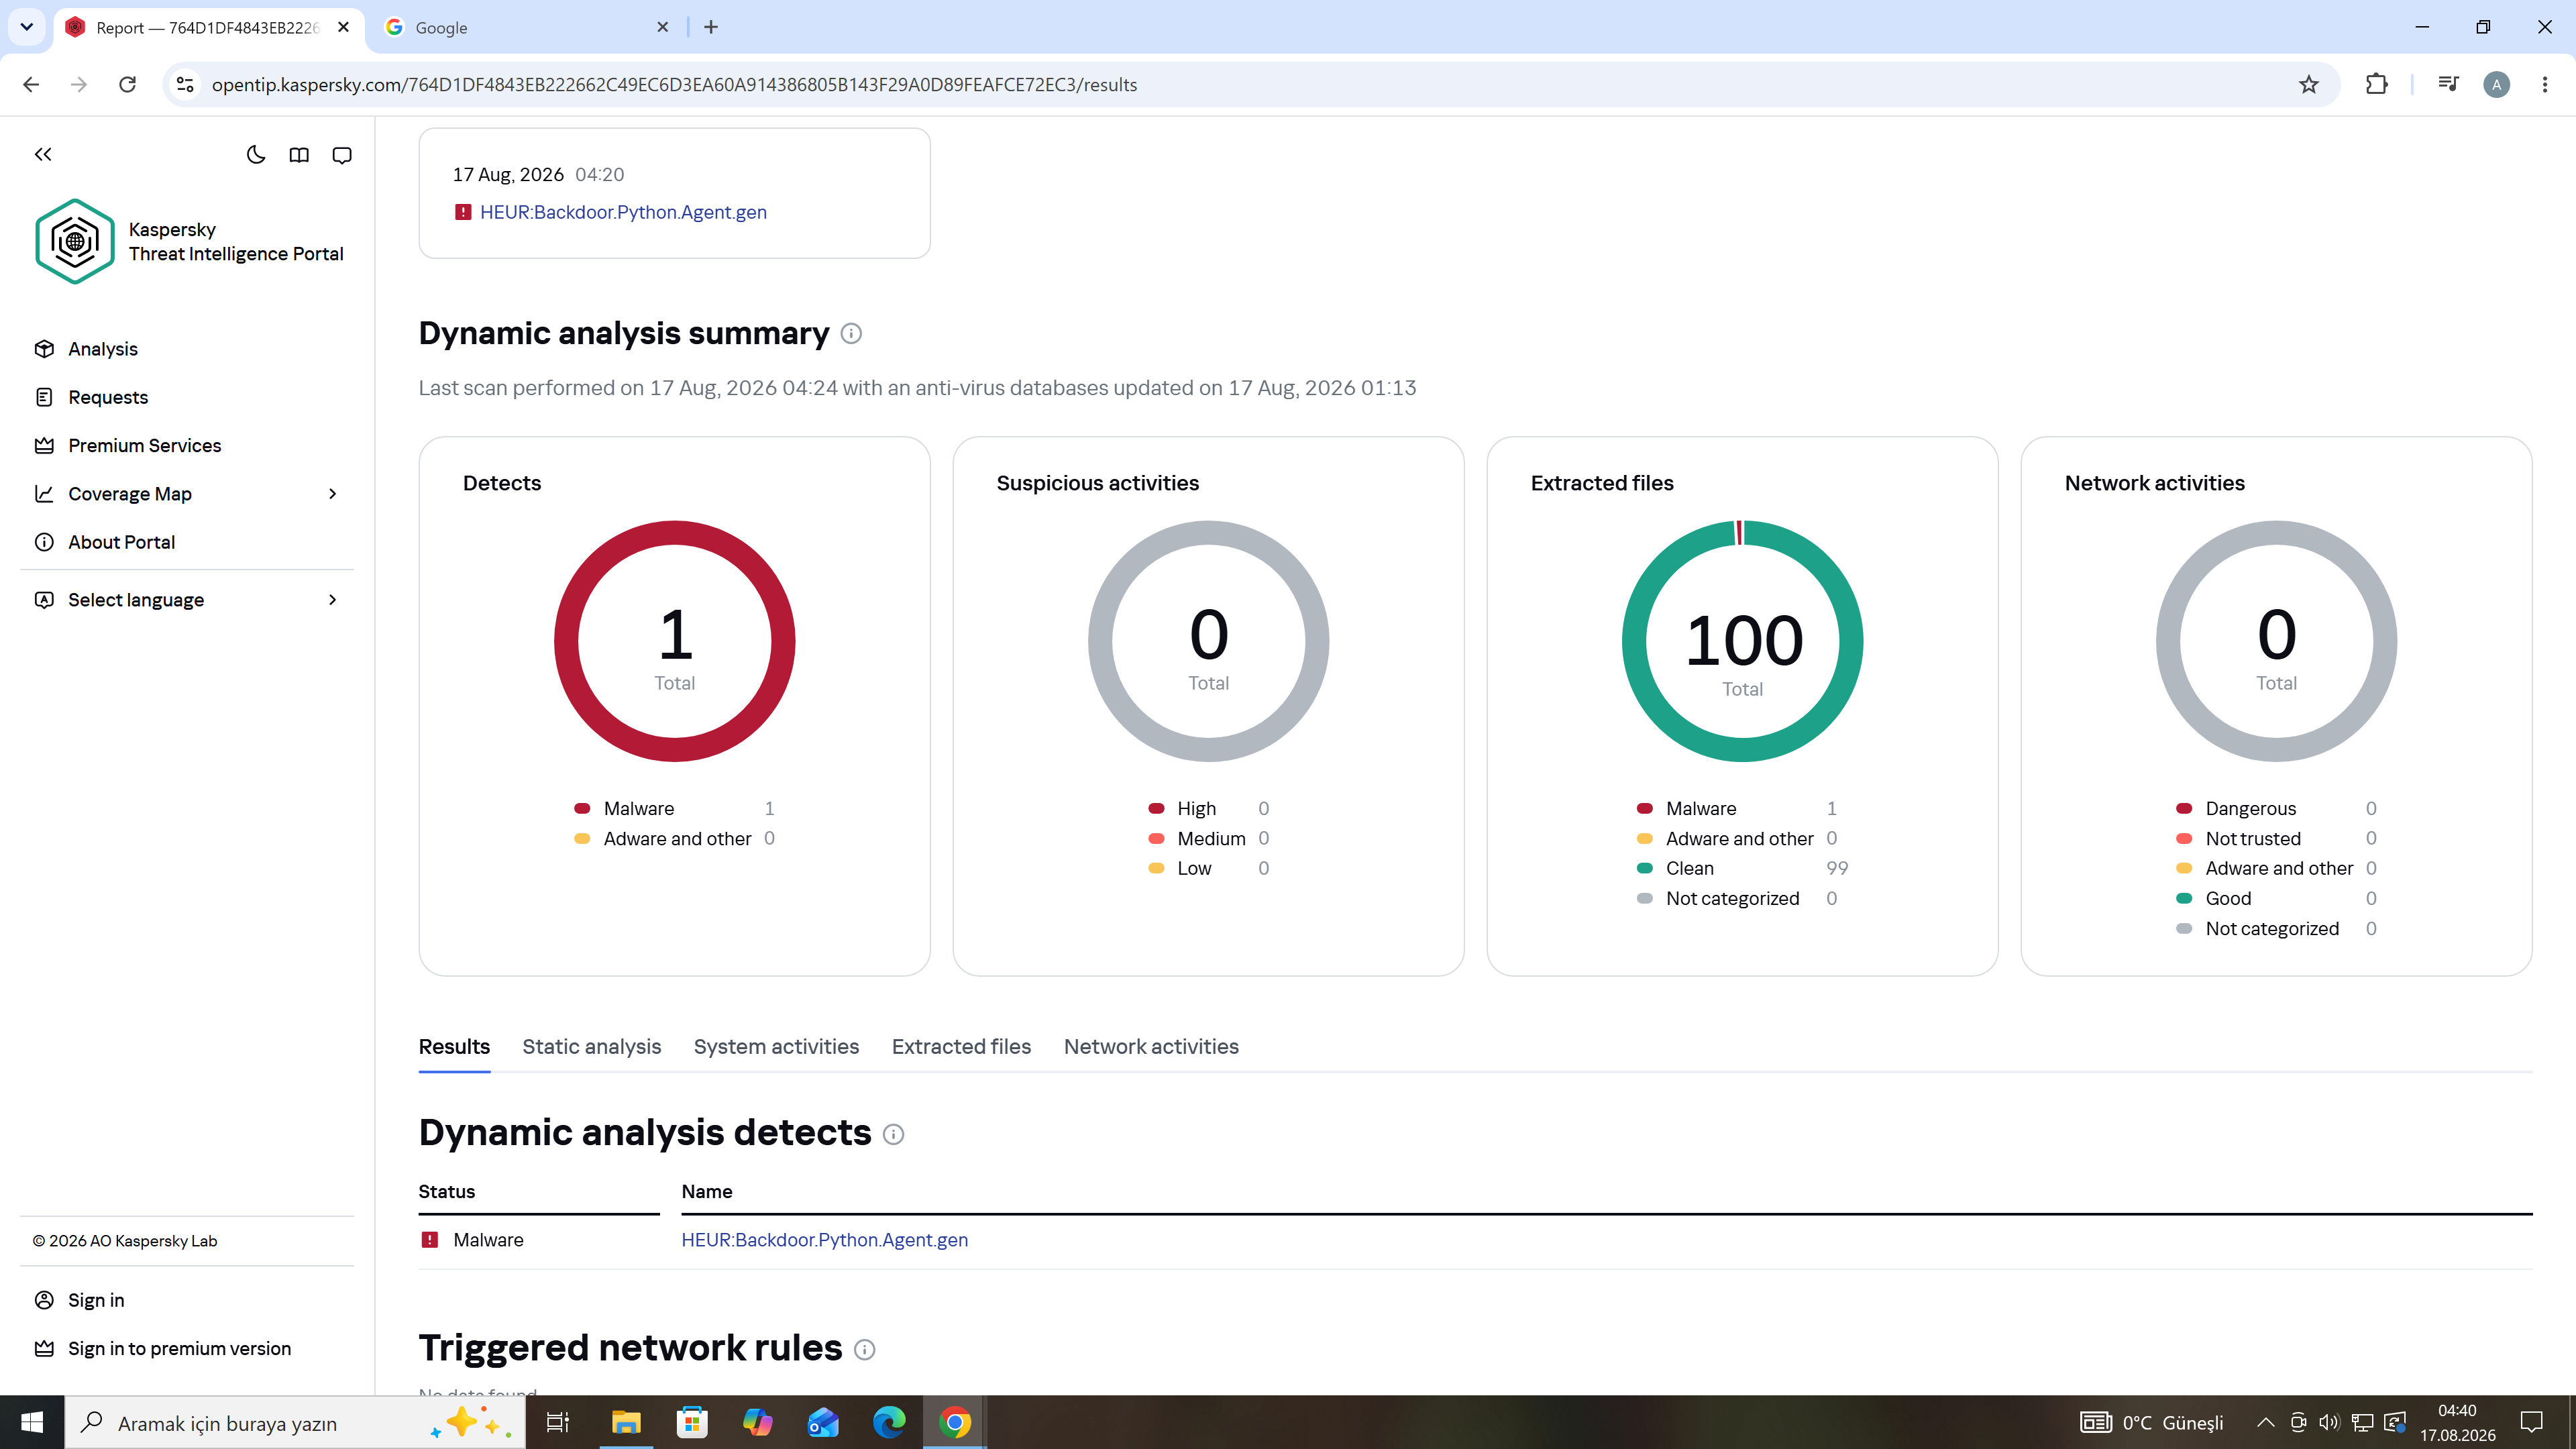Open the Network activities tab

pos(1151,1046)
